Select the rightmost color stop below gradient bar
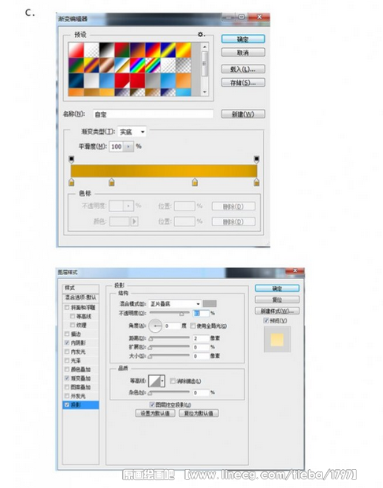This screenshot has height=488, width=383. pyautogui.click(x=256, y=182)
